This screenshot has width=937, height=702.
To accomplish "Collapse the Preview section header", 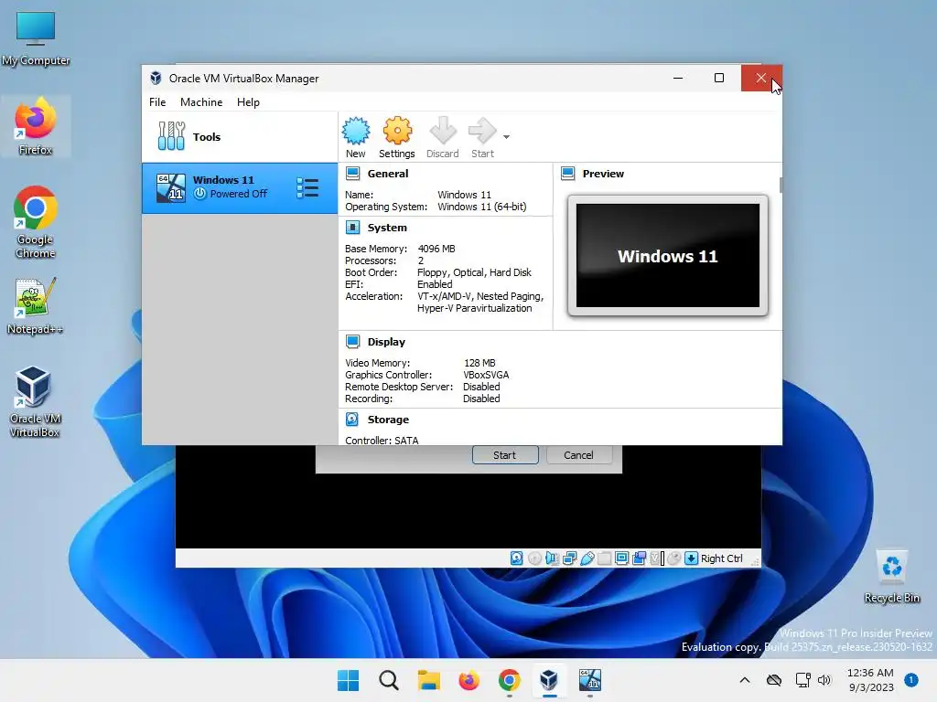I will click(603, 174).
